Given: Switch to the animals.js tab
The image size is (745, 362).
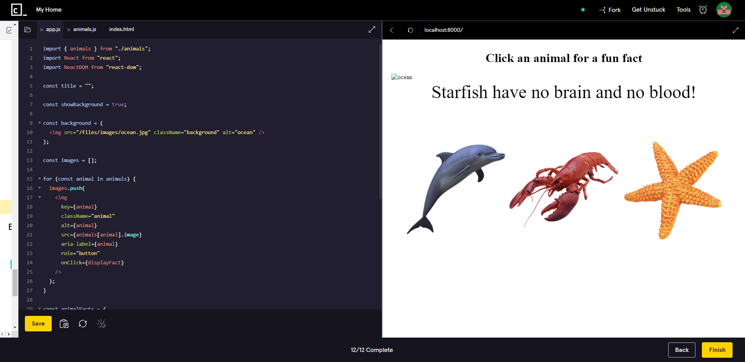Looking at the screenshot, I should pos(85,29).
